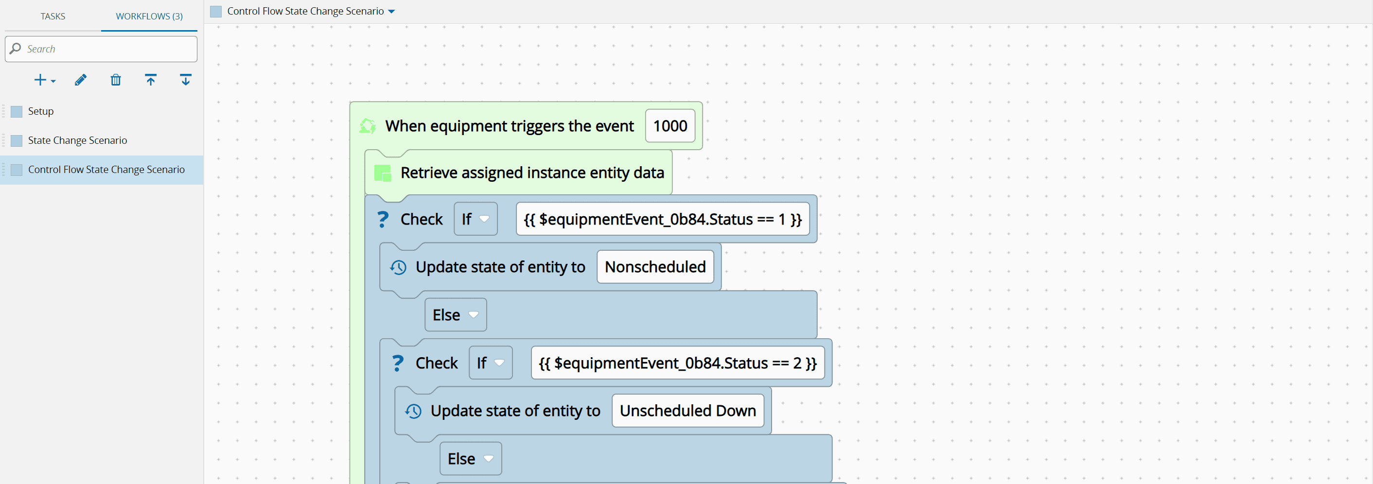Click the question mark icon on Status == 2 check

point(398,363)
